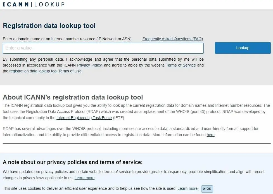Click 'Learn more' about updated privacy policies

[84, 178]
